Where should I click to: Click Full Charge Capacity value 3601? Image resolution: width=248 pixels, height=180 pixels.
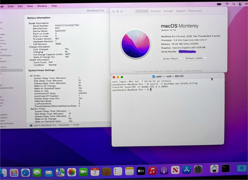click(68, 54)
